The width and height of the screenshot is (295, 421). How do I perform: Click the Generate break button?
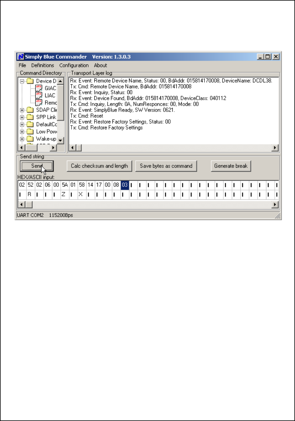point(231,166)
